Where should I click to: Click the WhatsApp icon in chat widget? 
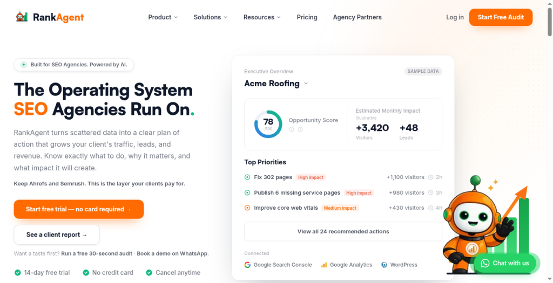click(x=485, y=263)
